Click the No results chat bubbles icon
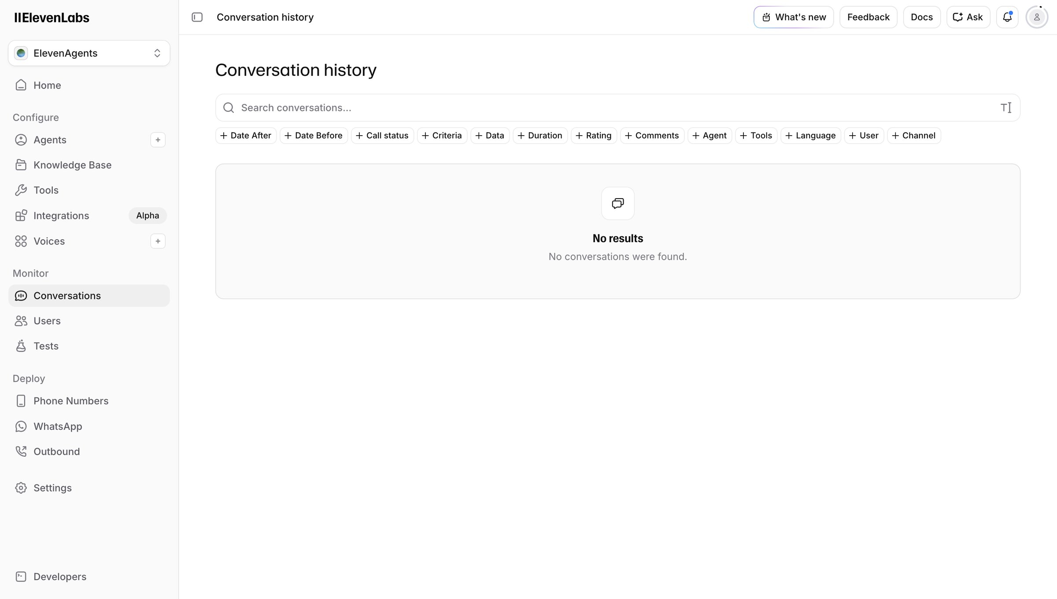 pyautogui.click(x=618, y=203)
